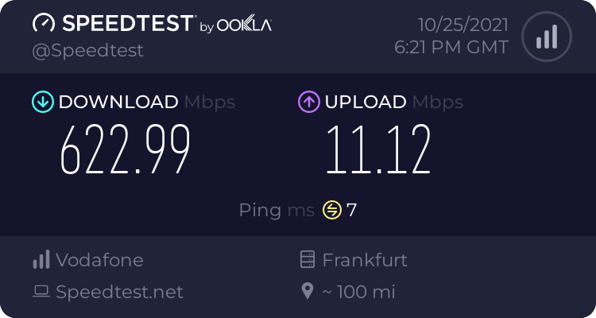Click the yellow ping icon
Screen dimensions: 596x318
(331, 211)
